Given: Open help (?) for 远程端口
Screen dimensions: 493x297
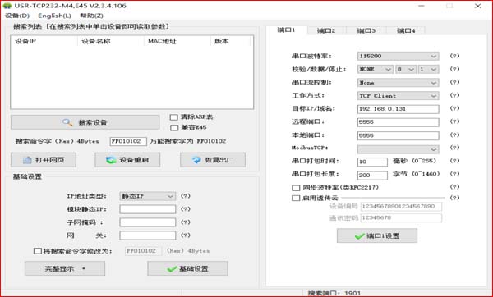Looking at the screenshot, I should click(454, 121).
